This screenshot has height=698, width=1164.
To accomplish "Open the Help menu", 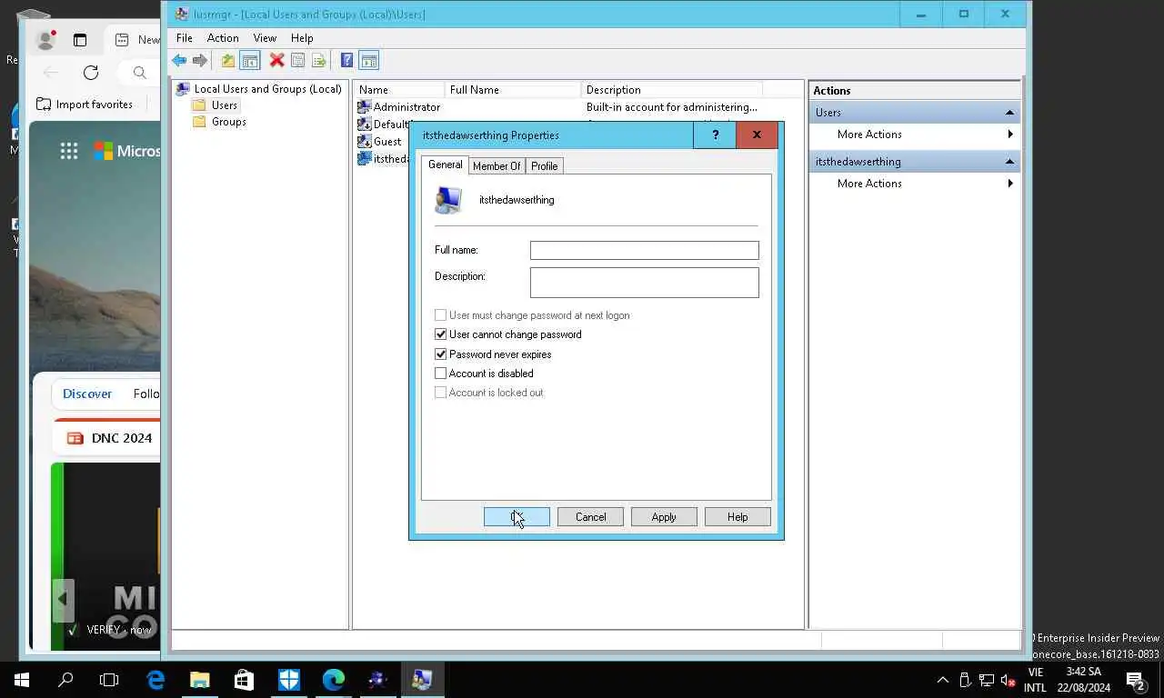I will (x=302, y=38).
